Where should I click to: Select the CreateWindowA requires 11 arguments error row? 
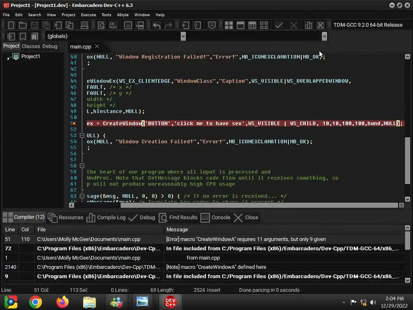click(203, 239)
